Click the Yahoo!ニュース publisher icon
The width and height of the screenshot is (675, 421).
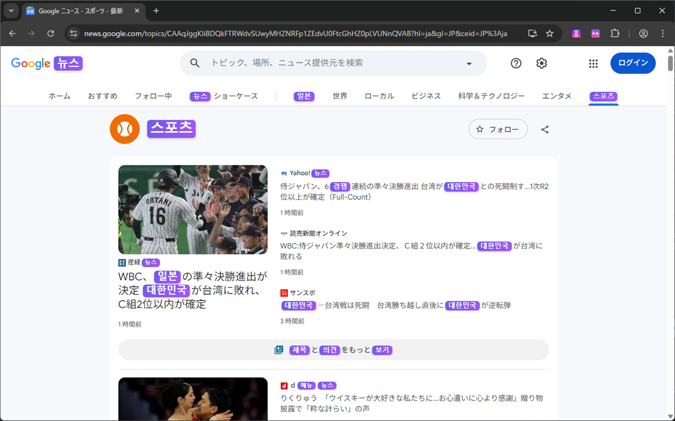click(283, 173)
